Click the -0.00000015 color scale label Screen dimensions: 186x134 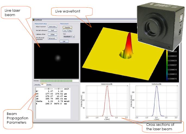point(172,79)
